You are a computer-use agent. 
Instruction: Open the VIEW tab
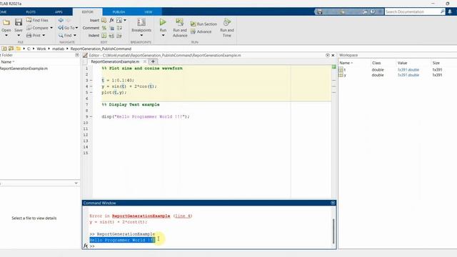[x=148, y=12]
